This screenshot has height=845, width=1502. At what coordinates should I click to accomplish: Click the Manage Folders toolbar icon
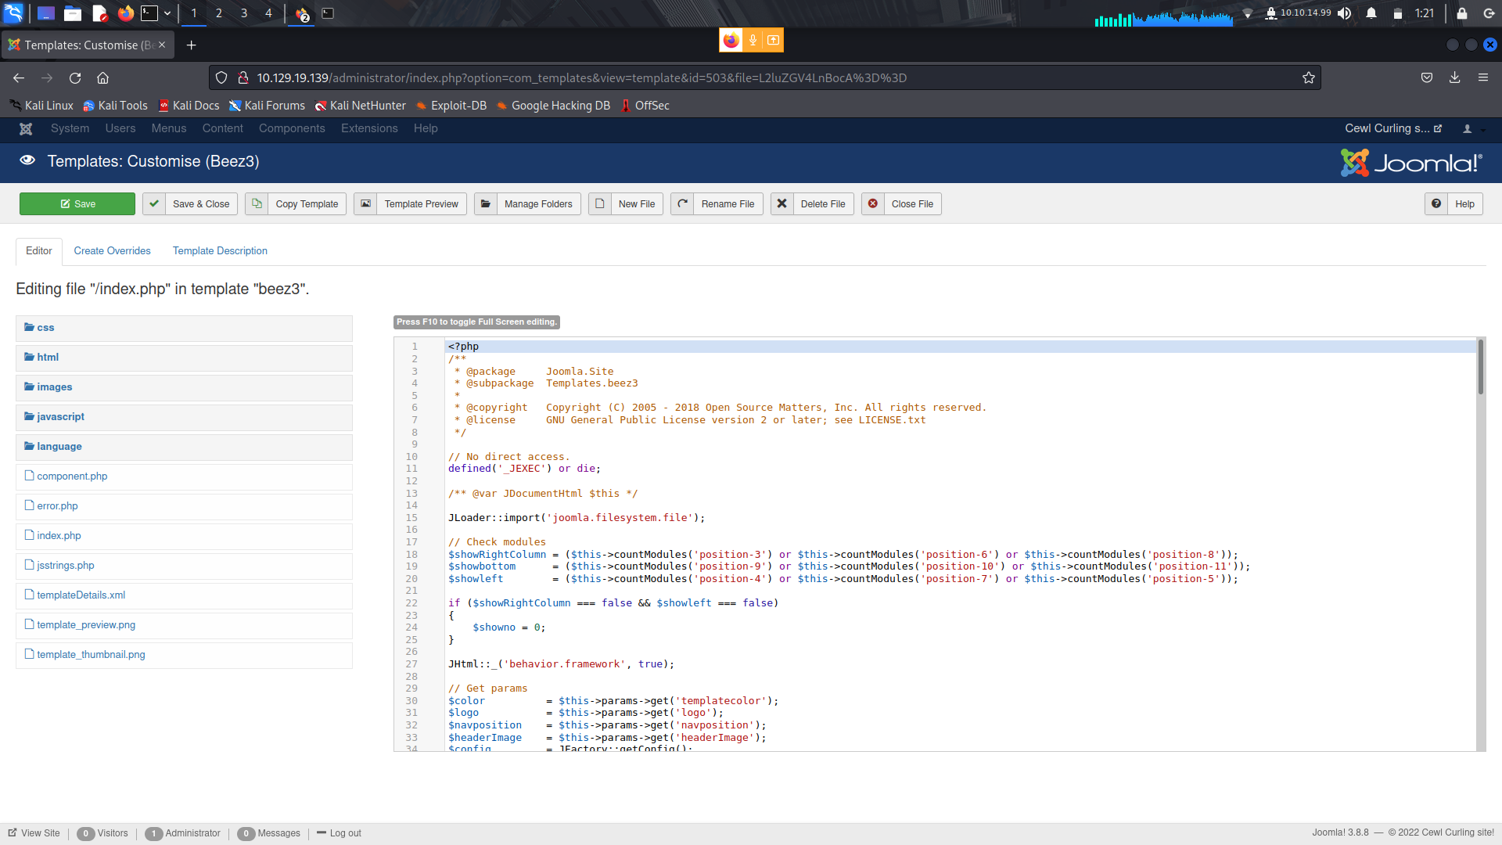point(485,204)
